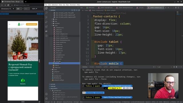Expand the static folder in Explorer

point(54,70)
